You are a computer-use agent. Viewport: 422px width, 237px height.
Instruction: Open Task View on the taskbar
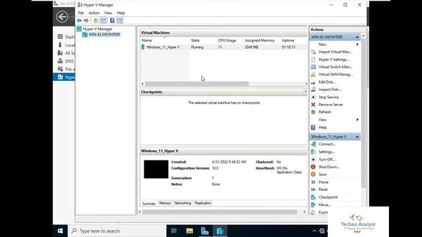coord(174,231)
